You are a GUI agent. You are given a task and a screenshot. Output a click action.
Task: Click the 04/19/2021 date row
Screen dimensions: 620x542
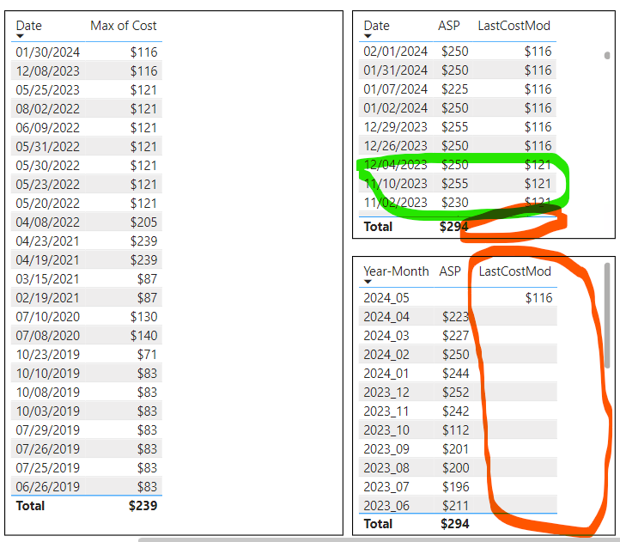point(87,260)
